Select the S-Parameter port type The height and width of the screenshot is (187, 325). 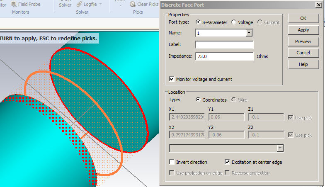tap(199, 22)
